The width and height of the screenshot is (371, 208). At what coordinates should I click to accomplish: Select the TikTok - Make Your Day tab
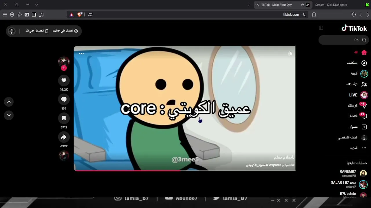pyautogui.click(x=282, y=5)
